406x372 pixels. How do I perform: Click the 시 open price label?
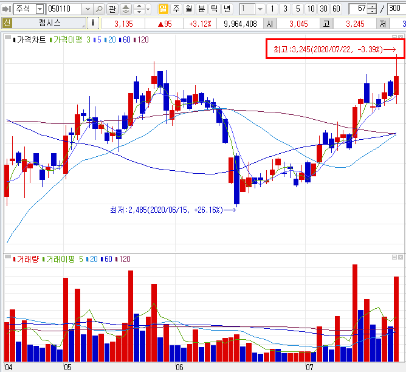270,24
